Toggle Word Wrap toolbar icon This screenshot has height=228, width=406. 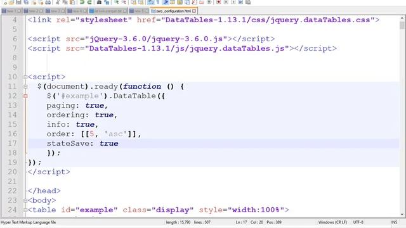(150, 3)
